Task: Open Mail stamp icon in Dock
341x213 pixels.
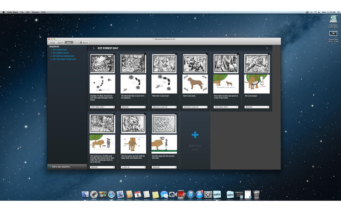Action: [x=120, y=194]
